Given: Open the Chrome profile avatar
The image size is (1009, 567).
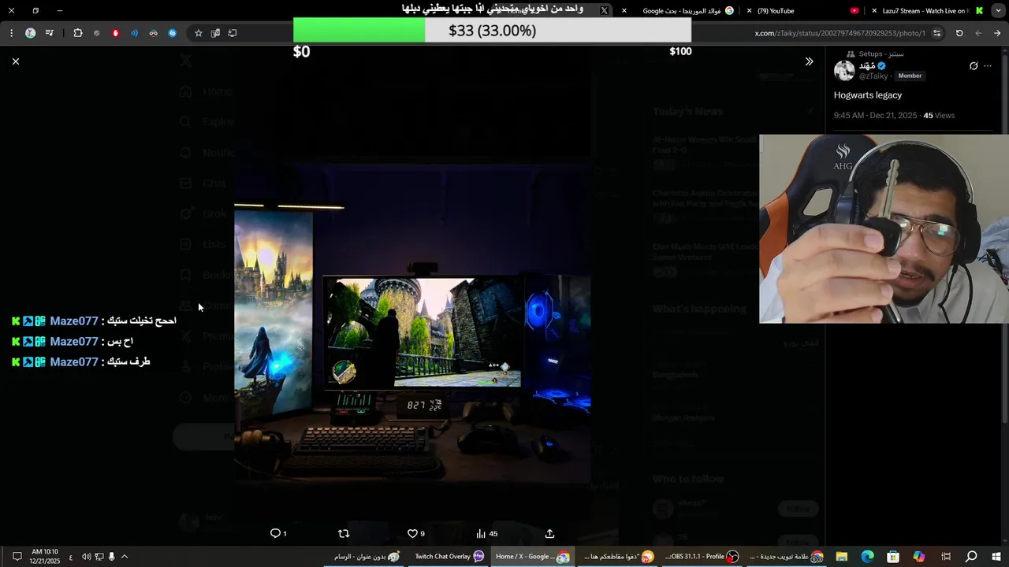Looking at the screenshot, I should pos(30,33).
